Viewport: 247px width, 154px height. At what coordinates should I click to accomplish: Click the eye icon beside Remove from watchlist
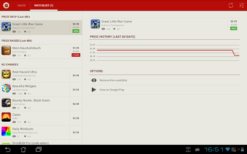click(x=94, y=80)
